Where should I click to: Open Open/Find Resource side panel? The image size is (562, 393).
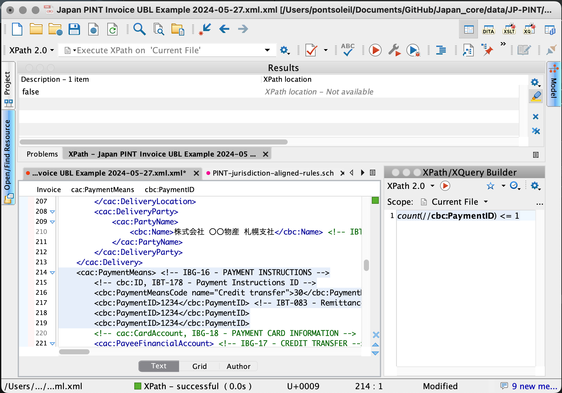coord(8,158)
